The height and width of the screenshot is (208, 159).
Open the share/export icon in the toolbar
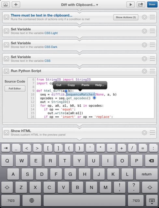coord(141,5)
